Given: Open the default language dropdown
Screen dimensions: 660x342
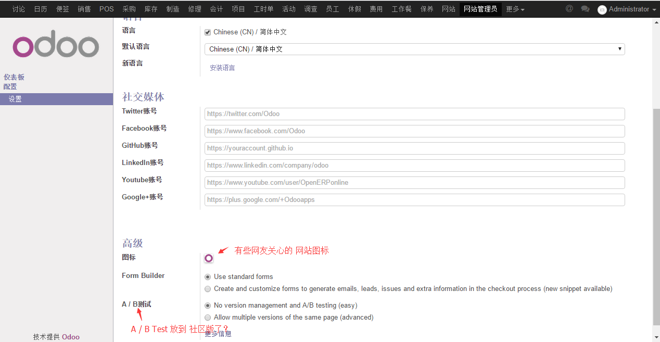Looking at the screenshot, I should (x=414, y=49).
